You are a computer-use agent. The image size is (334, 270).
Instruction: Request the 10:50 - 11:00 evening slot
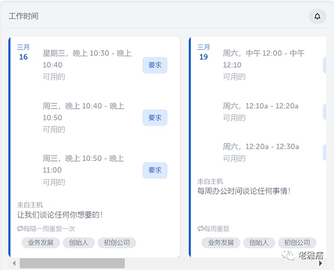click(x=155, y=170)
